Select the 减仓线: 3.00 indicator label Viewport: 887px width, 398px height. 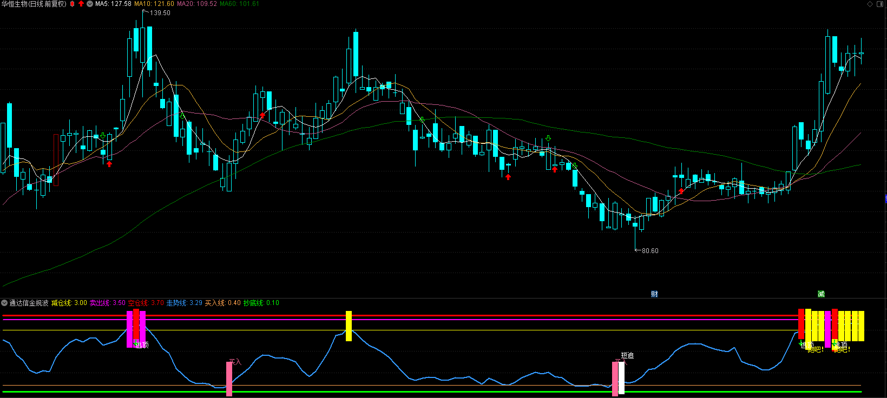click(69, 303)
